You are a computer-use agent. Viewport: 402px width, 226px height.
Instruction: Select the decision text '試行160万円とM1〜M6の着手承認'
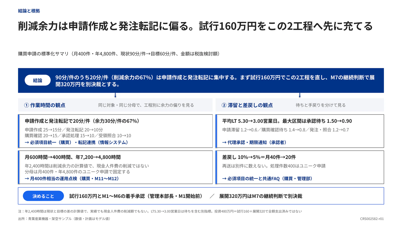pos(137,196)
